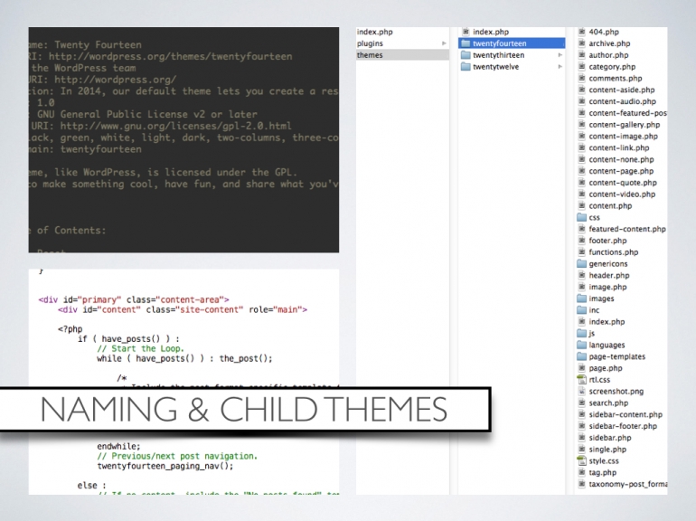
Task: Click the screenshot.png file icon
Action: pyautogui.click(x=581, y=392)
